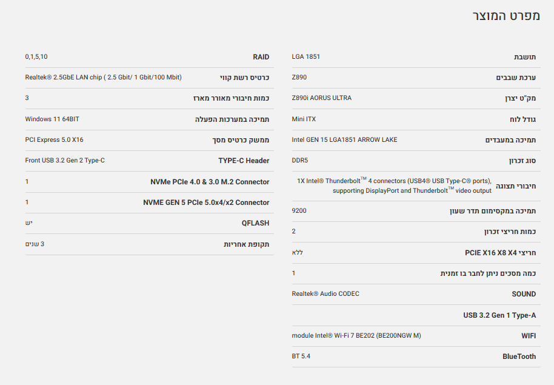Image resolution: width=554 pixels, height=385 pixels.
Task: Click the TYPE-C Header label
Action: [x=244, y=161]
